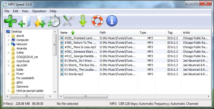
Task: Click the Jad Abumrad artist for 01 Words.mp3
Action: pos(196,74)
